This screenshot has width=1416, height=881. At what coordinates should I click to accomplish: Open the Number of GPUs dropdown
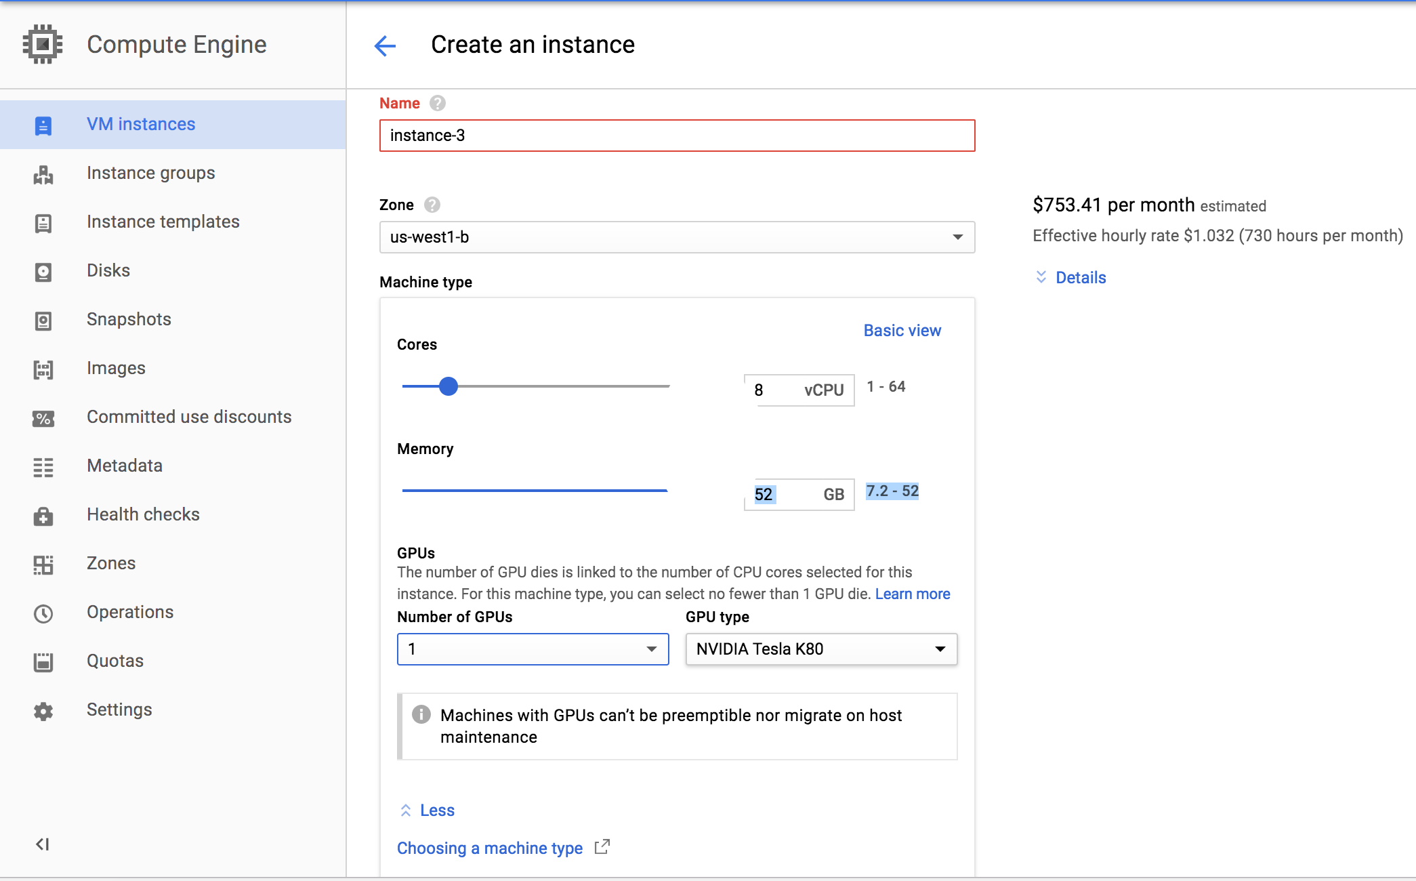click(533, 649)
